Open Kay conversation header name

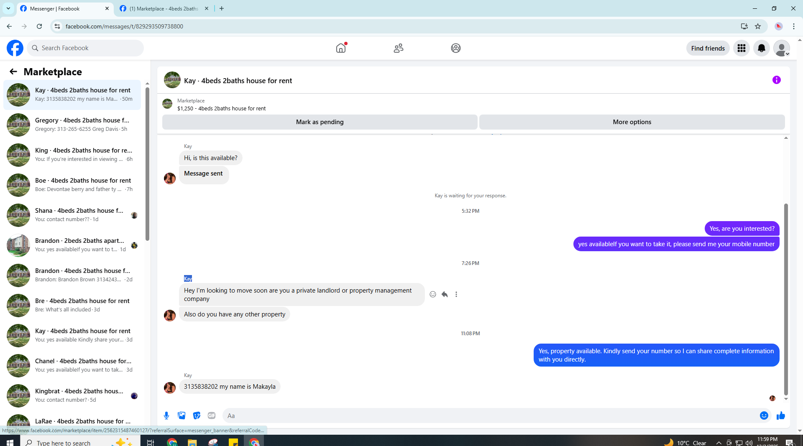[x=238, y=81]
